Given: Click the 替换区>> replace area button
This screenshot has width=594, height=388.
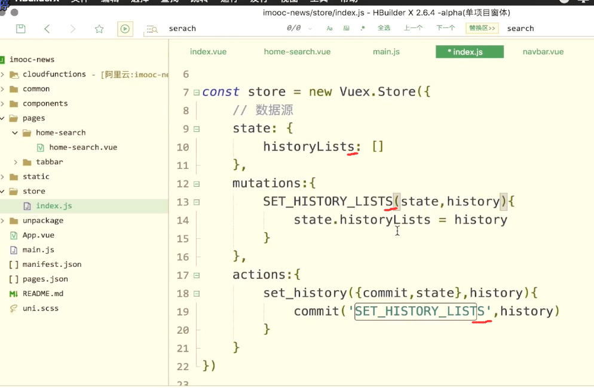Looking at the screenshot, I should coord(482,28).
